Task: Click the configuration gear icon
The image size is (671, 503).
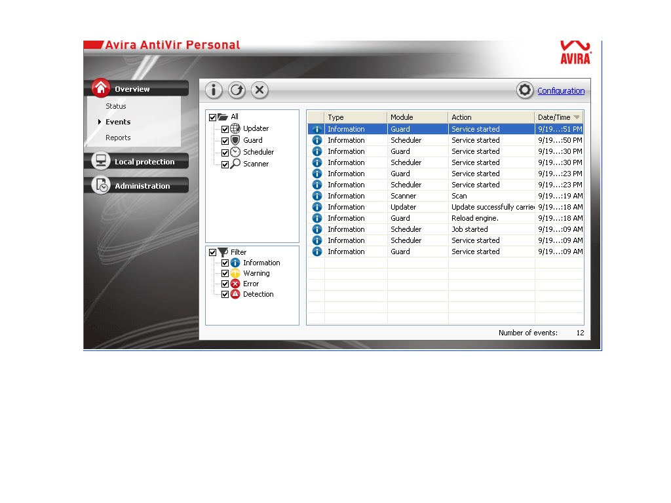Action: coord(525,90)
